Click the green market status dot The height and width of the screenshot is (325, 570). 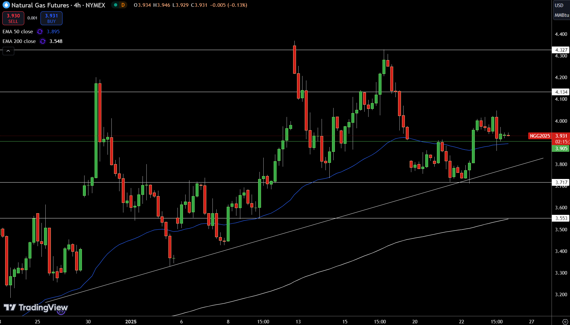(x=116, y=5)
